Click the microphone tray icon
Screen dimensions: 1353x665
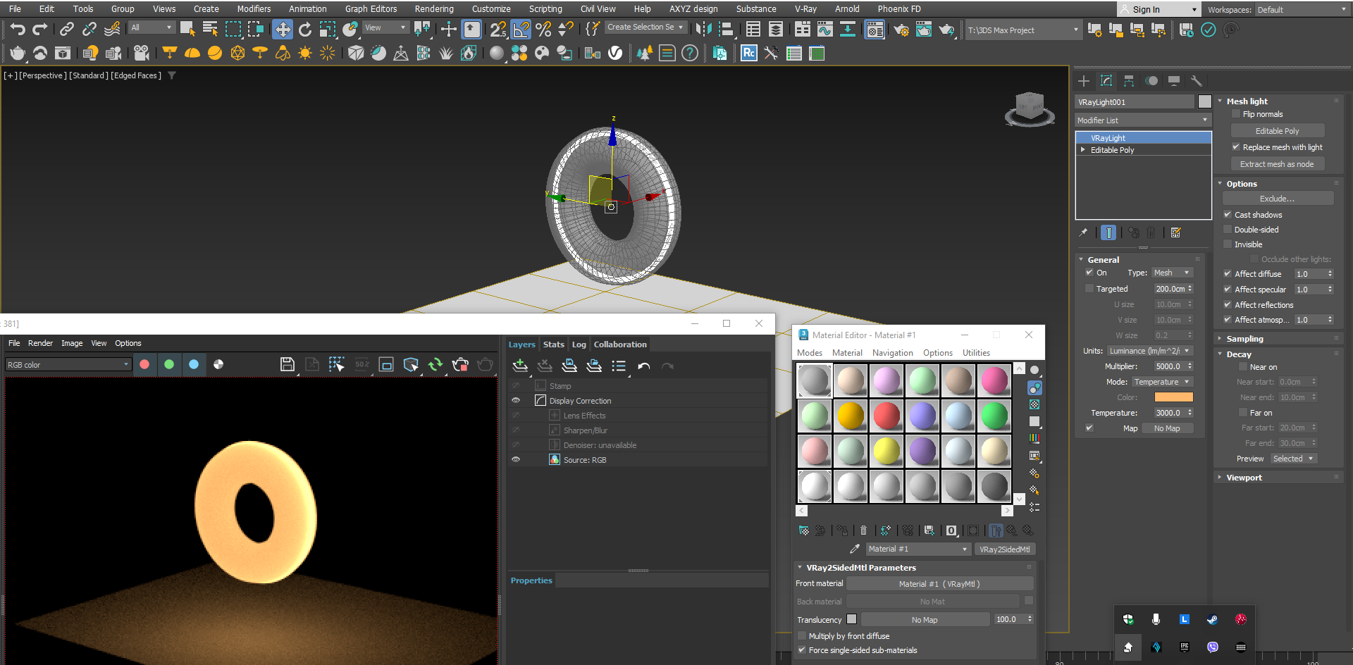click(x=1156, y=619)
